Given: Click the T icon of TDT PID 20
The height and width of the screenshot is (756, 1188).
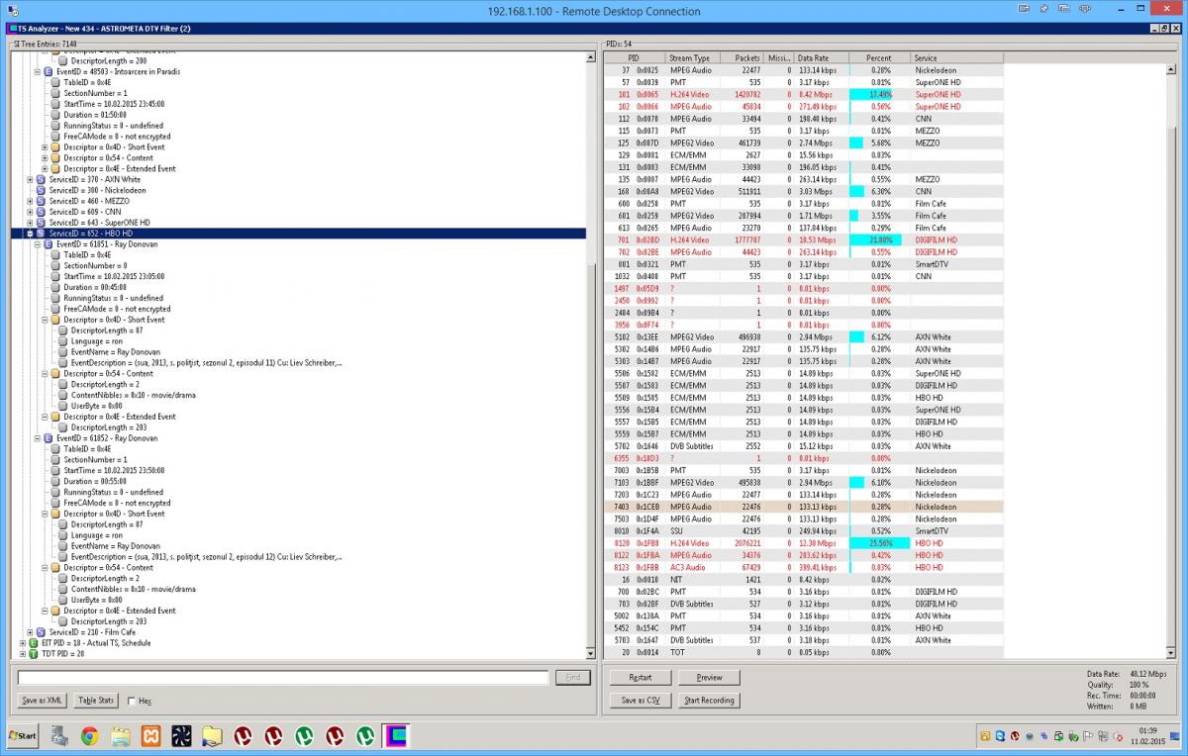Looking at the screenshot, I should coord(33,653).
